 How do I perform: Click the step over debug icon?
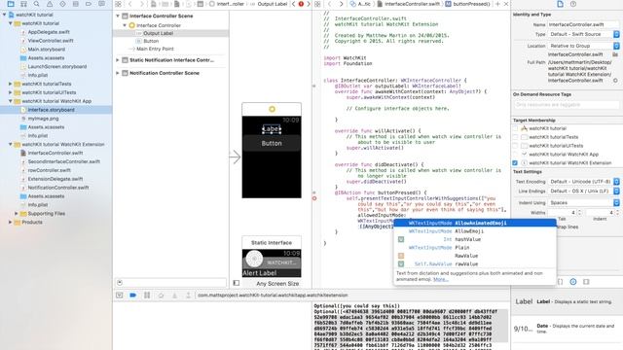pyautogui.click(x=161, y=296)
